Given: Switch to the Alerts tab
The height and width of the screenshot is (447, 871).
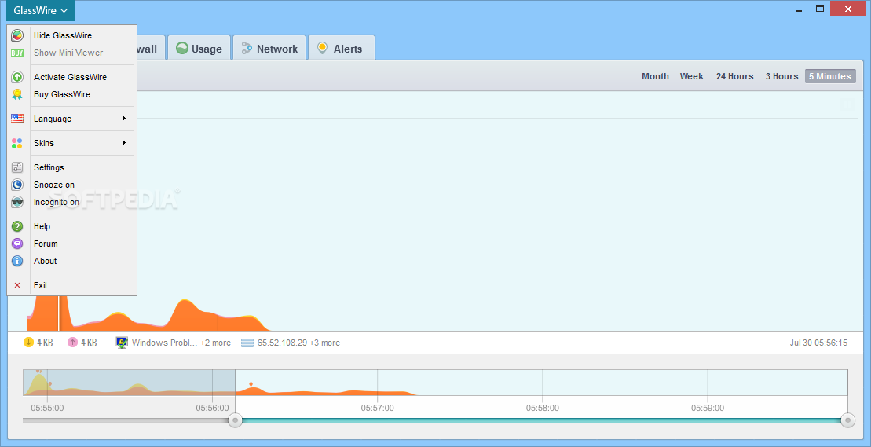Looking at the screenshot, I should pyautogui.click(x=341, y=48).
